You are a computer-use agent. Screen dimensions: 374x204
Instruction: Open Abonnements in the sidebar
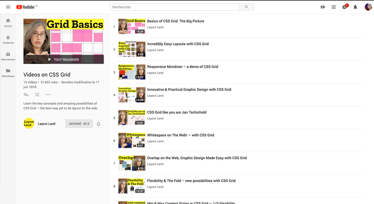(8, 56)
